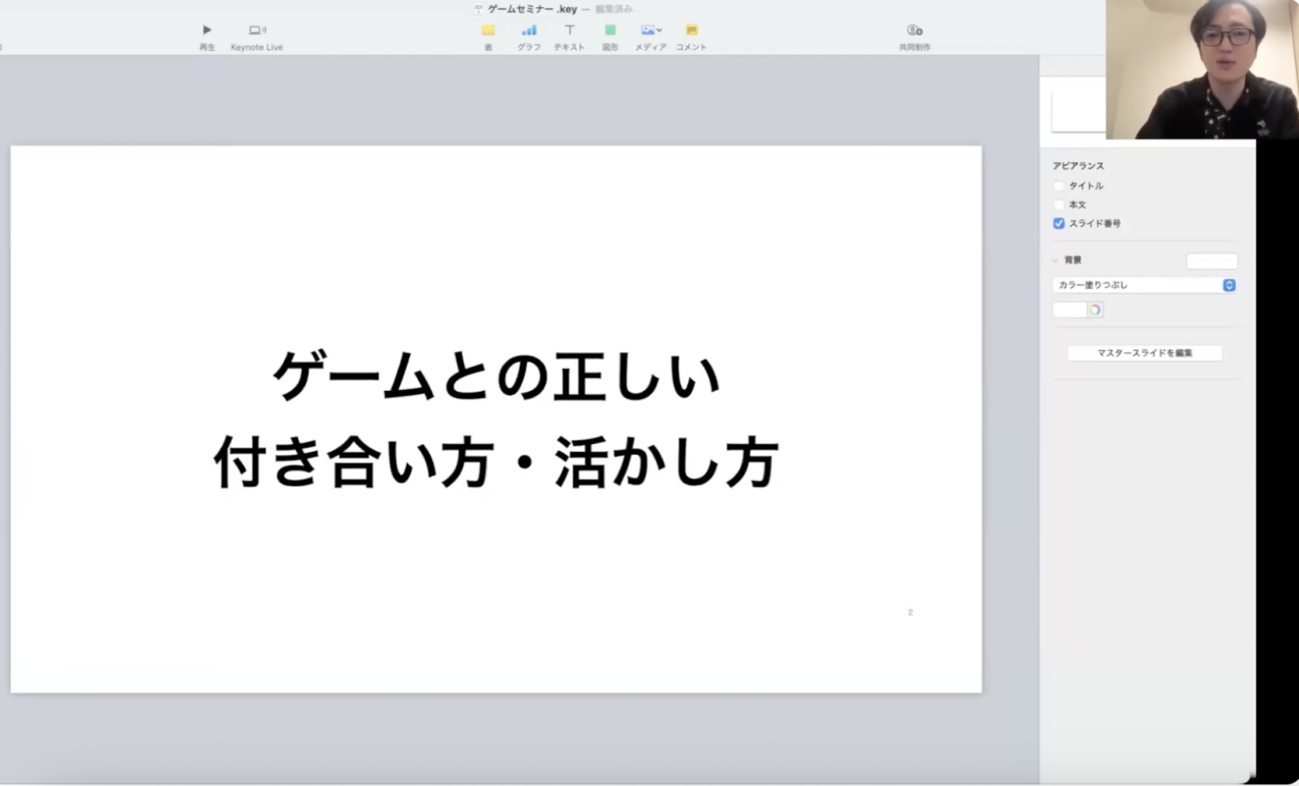Viewport: 1299px width, 786px height.
Task: Click the presenter webcam video thumbnail
Action: click(x=1202, y=69)
